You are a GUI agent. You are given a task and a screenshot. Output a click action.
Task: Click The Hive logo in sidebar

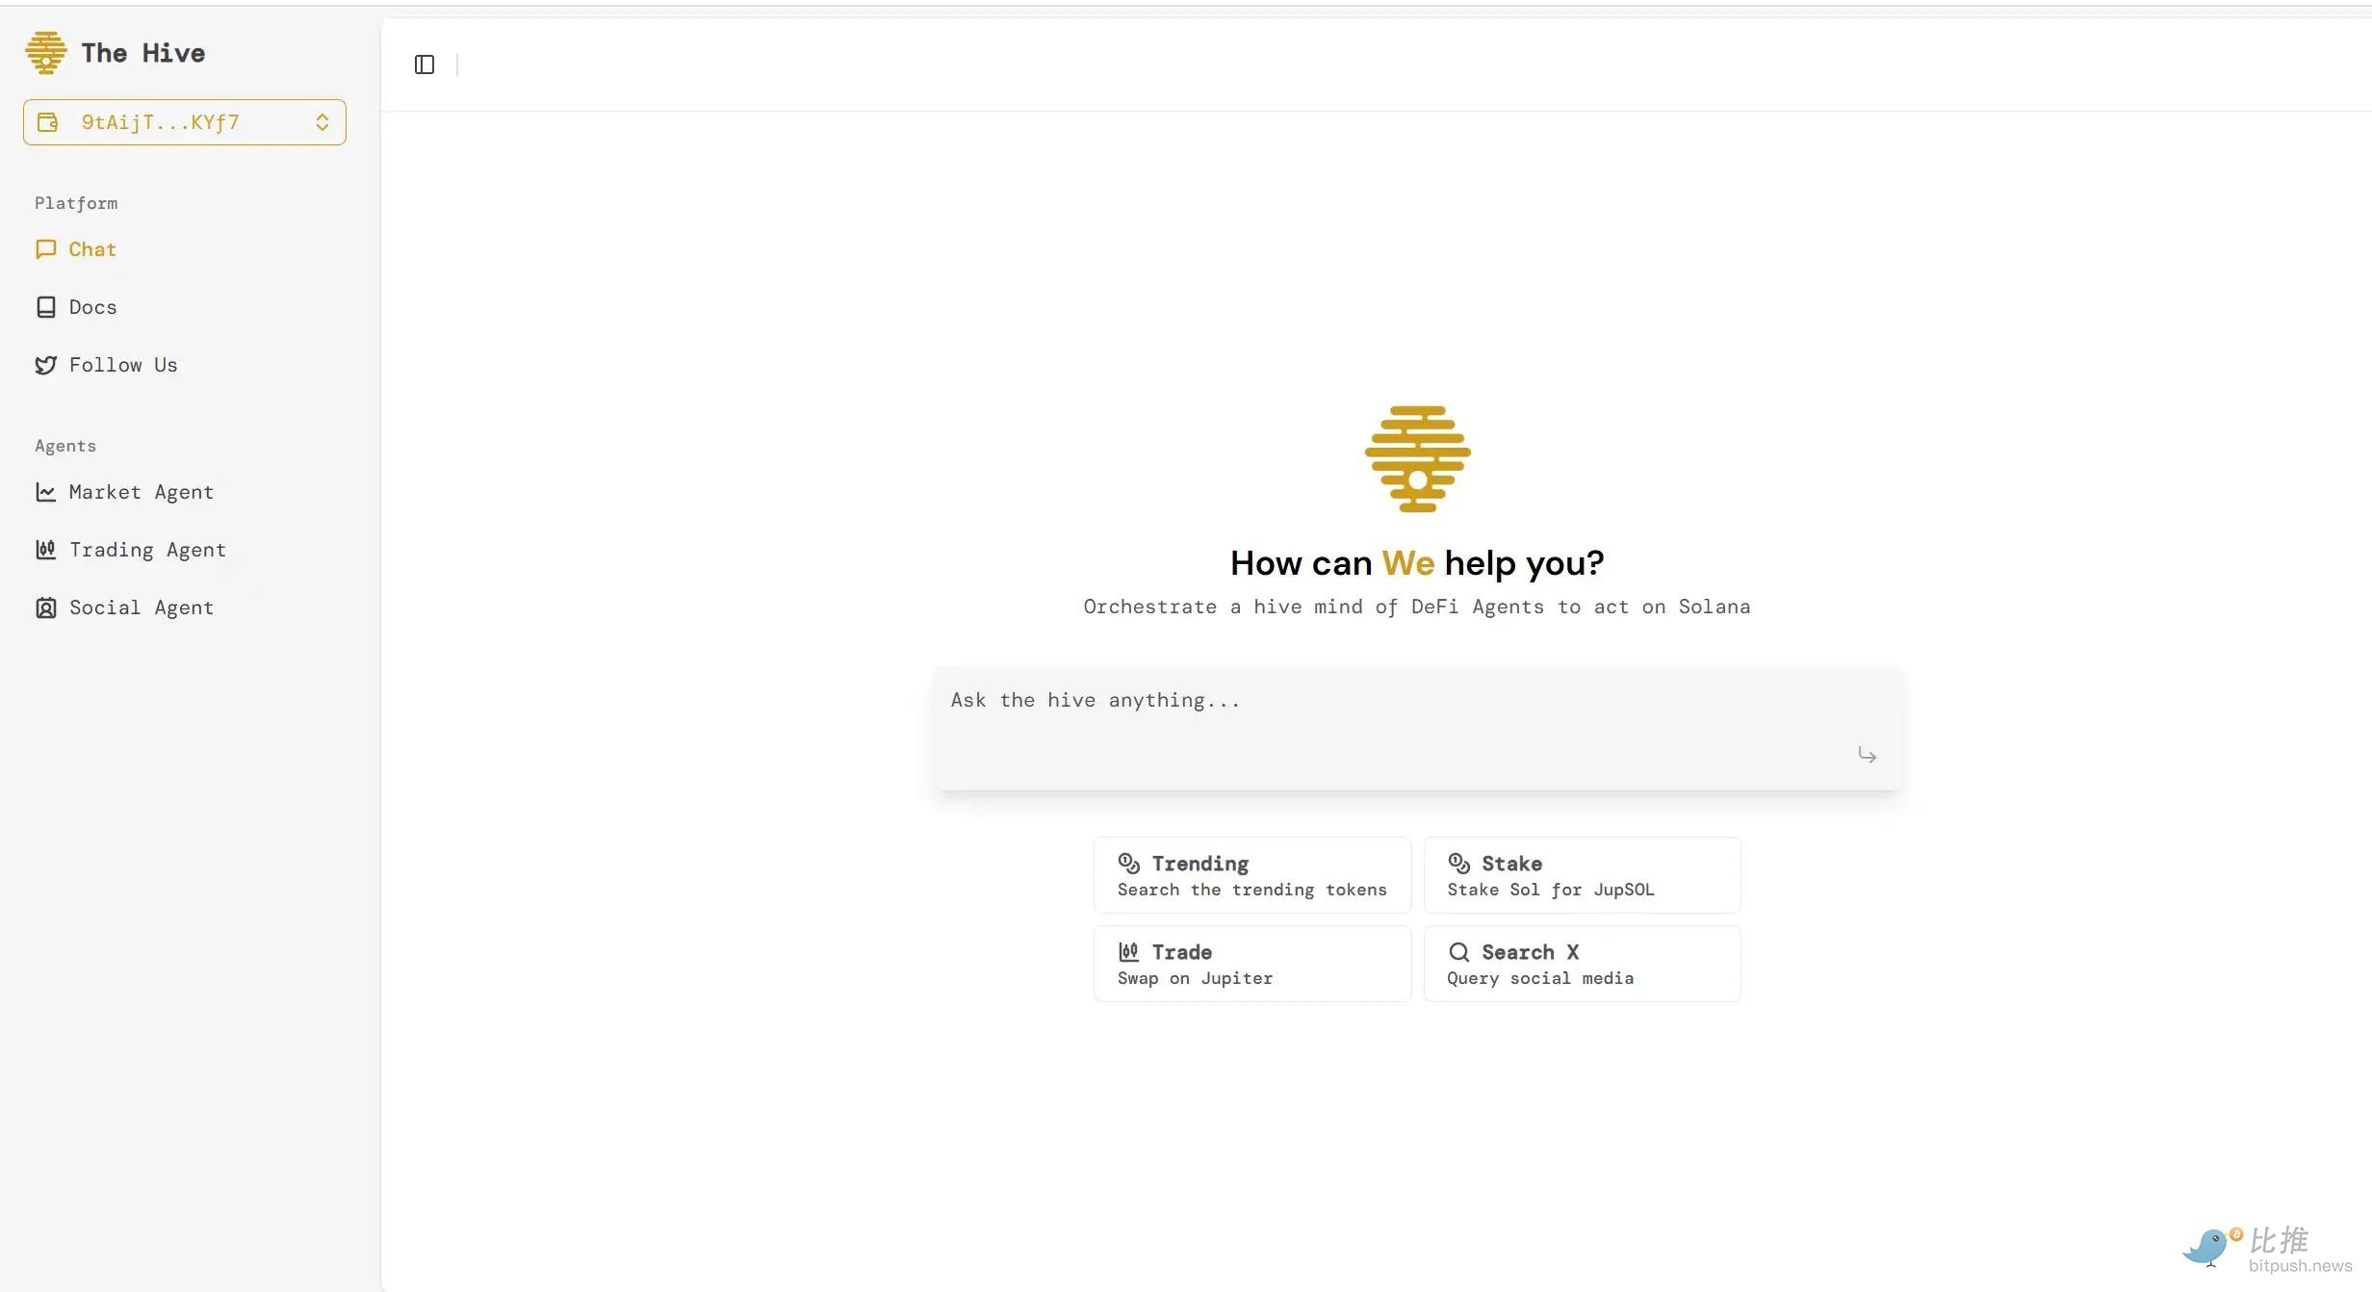click(x=45, y=52)
